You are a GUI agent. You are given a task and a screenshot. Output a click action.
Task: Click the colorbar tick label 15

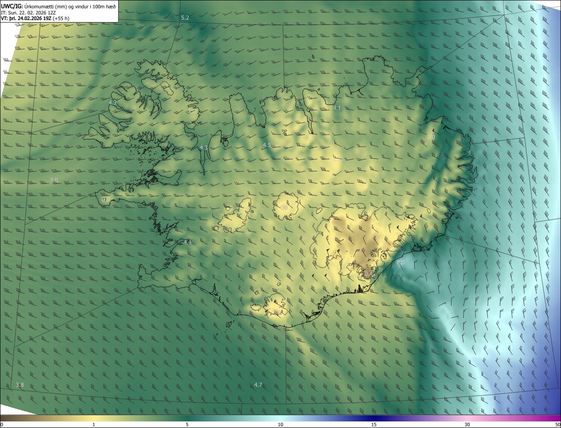point(374,424)
